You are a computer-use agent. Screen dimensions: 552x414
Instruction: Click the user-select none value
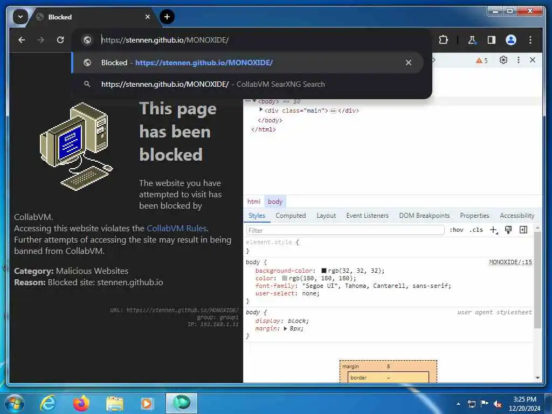pyautogui.click(x=310, y=293)
